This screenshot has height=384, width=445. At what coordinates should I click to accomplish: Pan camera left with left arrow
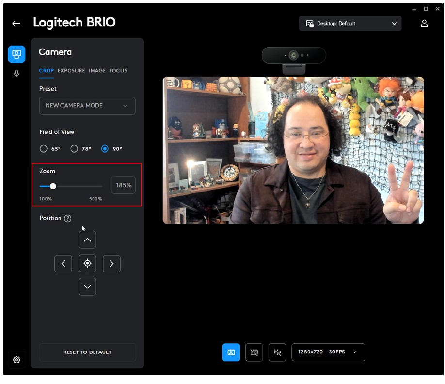coord(63,264)
